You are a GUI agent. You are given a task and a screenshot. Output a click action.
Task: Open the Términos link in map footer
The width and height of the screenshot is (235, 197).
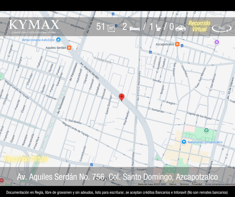point(184,184)
